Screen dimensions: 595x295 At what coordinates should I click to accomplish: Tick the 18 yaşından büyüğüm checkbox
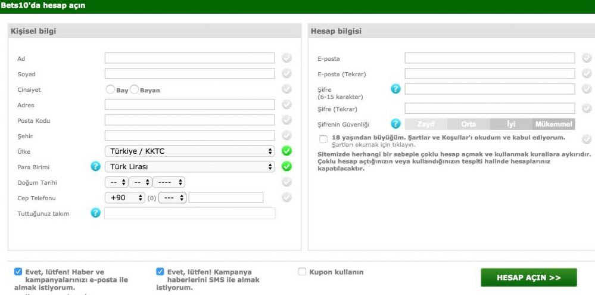pyautogui.click(x=323, y=139)
